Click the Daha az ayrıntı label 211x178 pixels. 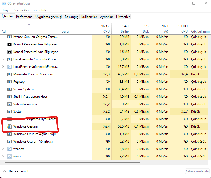[x=19, y=171]
